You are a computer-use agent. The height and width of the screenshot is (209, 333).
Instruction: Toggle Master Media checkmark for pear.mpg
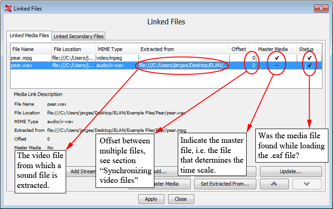click(x=277, y=58)
